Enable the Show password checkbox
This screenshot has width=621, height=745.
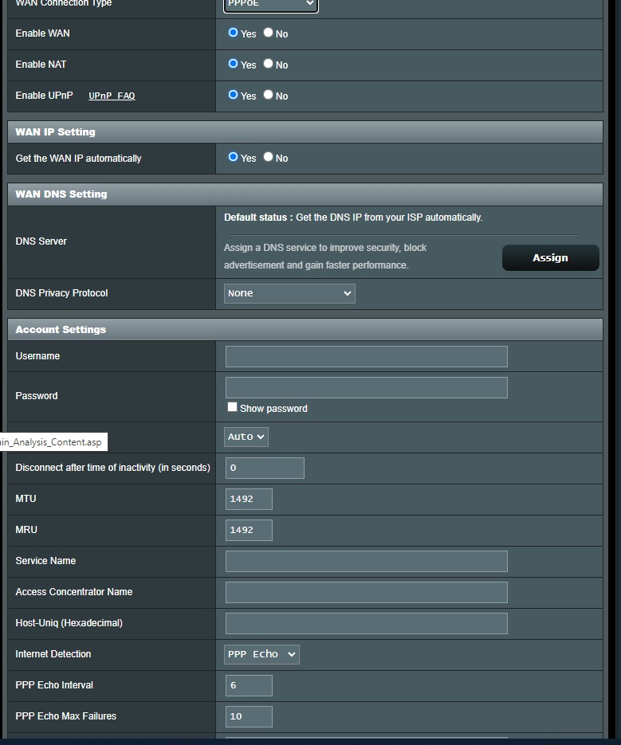click(232, 406)
